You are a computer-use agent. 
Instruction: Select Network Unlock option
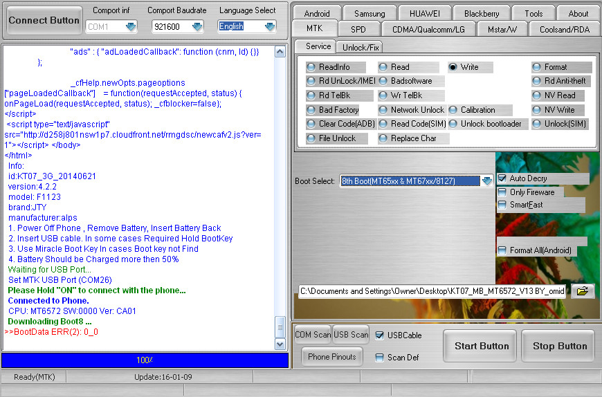point(411,110)
